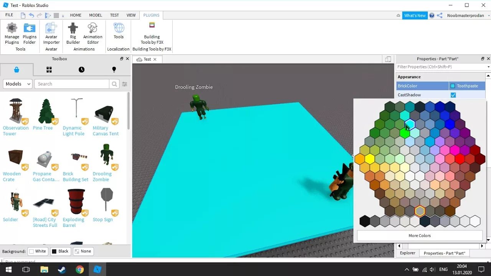491x276 pixels.
Task: Open Toolbox Marketplace bag tab
Action: (16, 69)
